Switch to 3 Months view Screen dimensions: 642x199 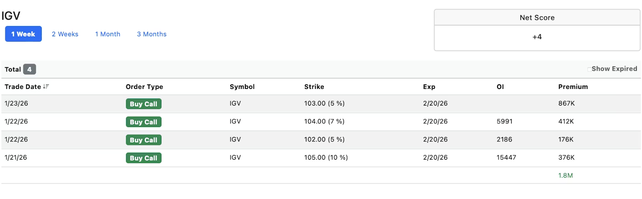[152, 34]
